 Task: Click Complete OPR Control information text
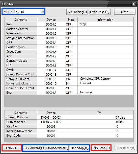click(95, 79)
